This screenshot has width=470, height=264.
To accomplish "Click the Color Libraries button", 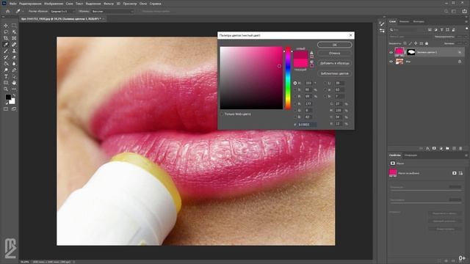I will 335,73.
